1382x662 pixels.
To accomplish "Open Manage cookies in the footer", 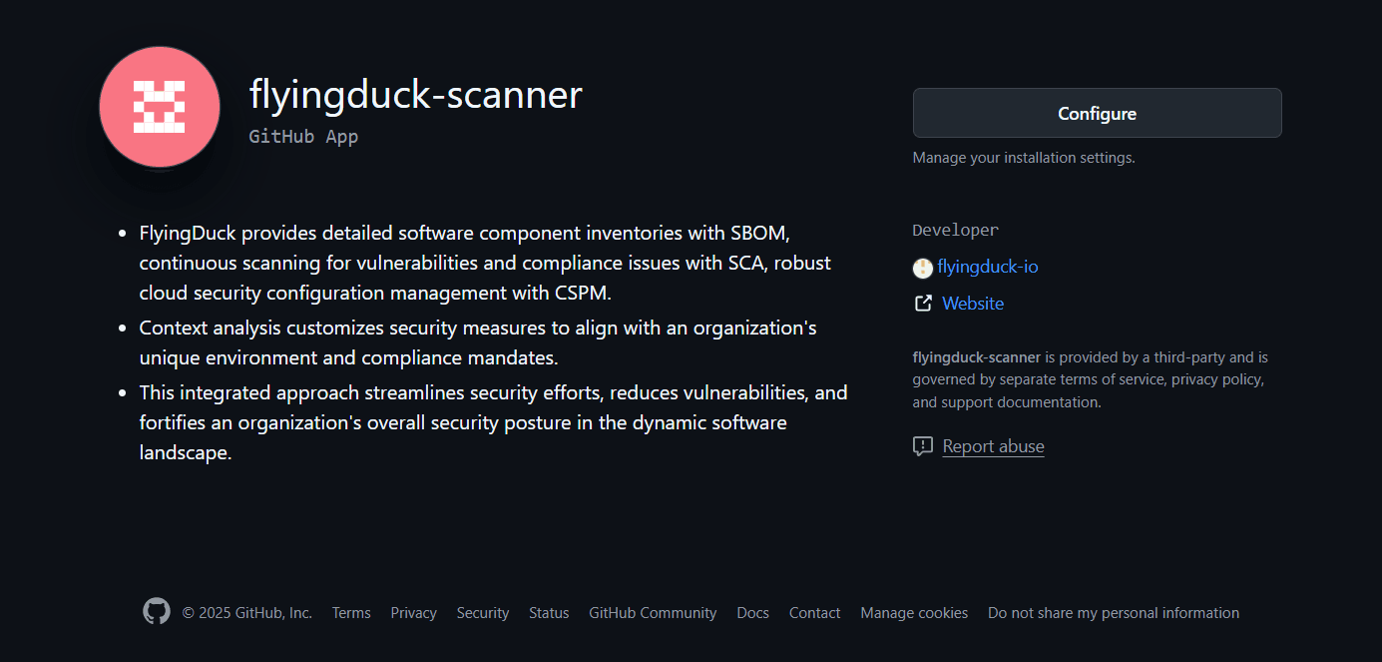I will [x=914, y=613].
